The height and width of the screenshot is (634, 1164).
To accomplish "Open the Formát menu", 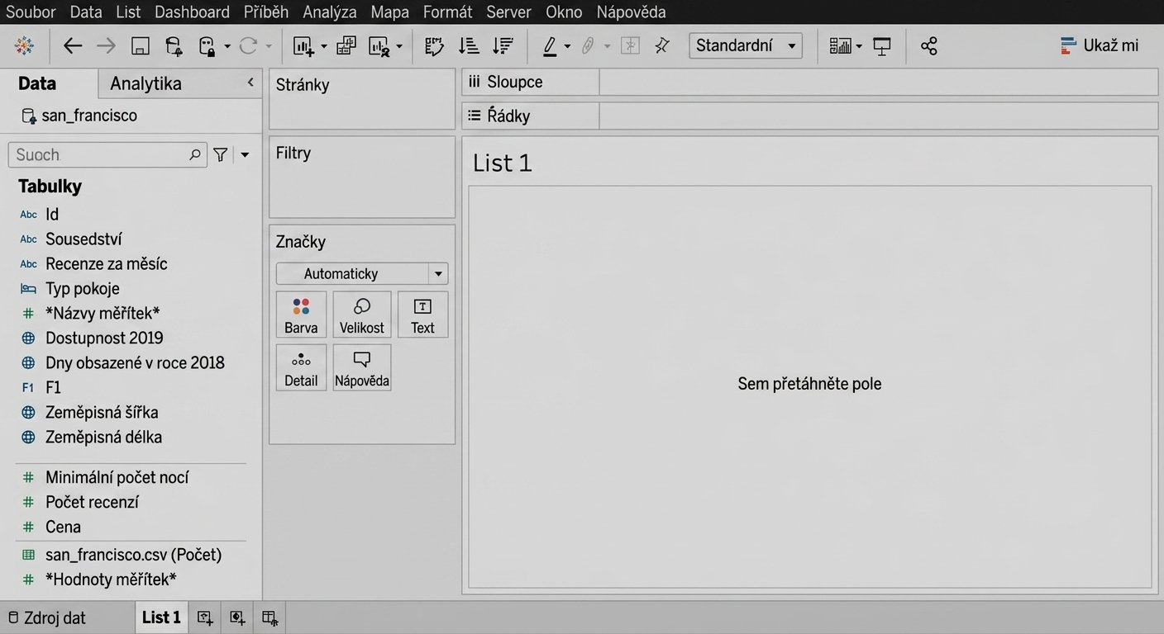I will (447, 12).
